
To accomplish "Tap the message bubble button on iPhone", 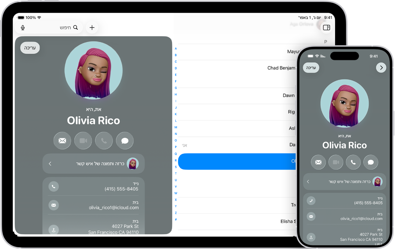I will tap(371, 162).
